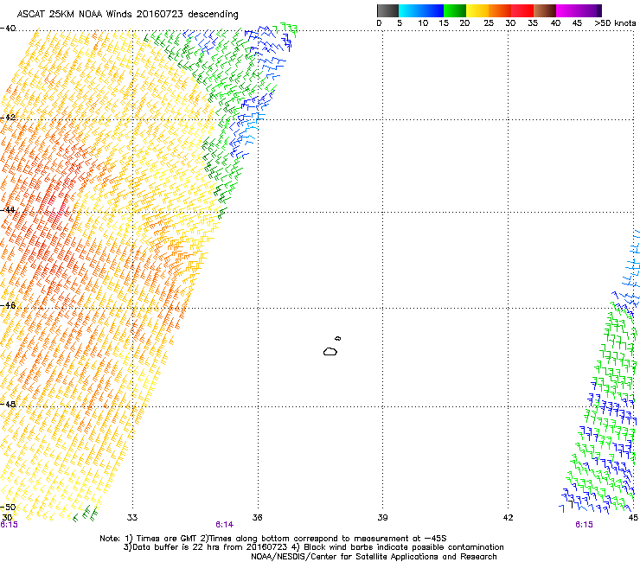This screenshot has width=640, height=562.
Task: Click the note line '3)Data buffer is 22 hrs'
Action: click(313, 547)
